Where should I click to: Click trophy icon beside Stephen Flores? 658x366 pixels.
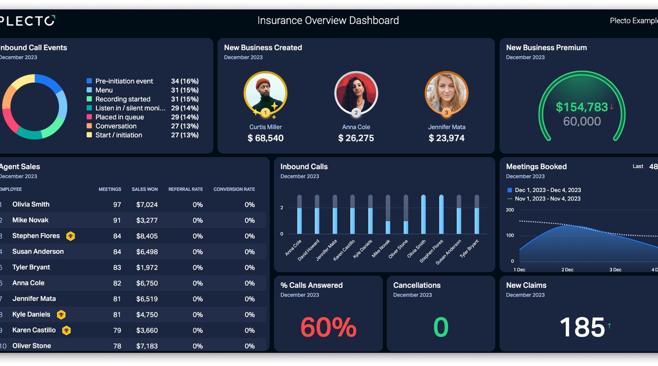[70, 236]
